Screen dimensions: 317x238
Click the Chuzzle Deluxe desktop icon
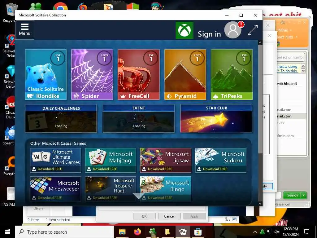pos(10,107)
